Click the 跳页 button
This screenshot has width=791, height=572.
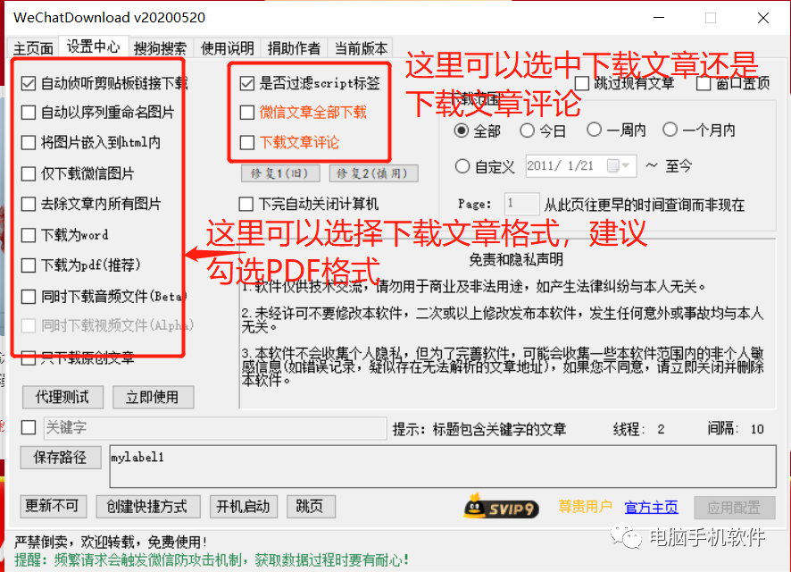click(x=311, y=507)
